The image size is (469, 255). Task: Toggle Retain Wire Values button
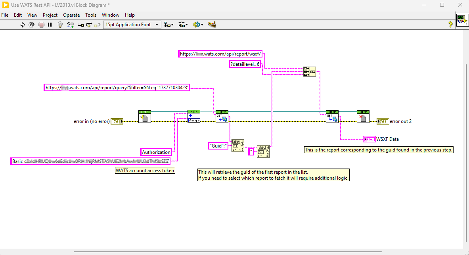click(71, 25)
